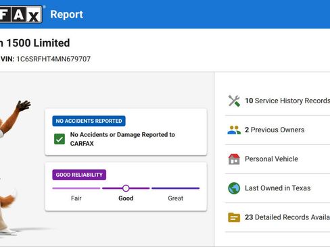Click the Great reliability label
330x247 pixels.
176,198
